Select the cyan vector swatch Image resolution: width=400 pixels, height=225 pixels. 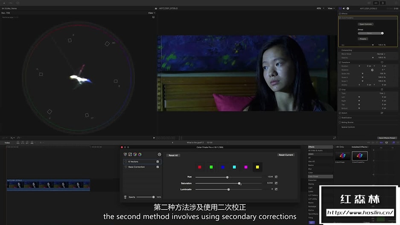[234, 167]
